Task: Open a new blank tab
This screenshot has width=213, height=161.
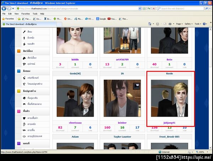Action: (x=59, y=25)
